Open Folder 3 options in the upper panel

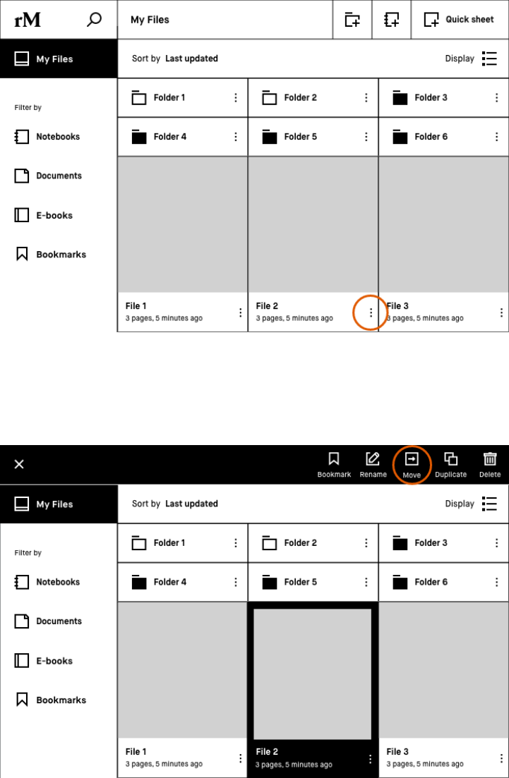click(496, 98)
